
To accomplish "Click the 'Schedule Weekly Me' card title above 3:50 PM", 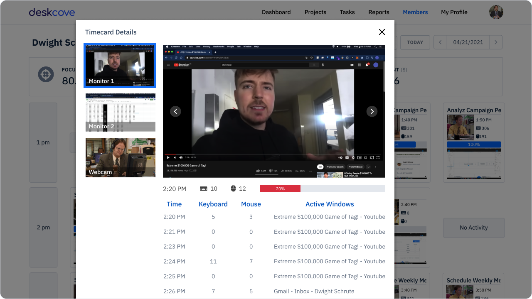I will click(474, 280).
